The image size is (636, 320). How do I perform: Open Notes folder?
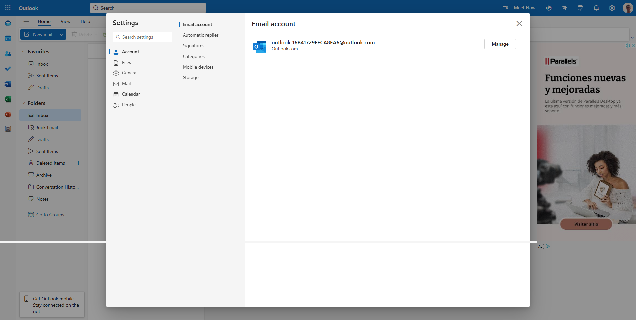coord(50,199)
